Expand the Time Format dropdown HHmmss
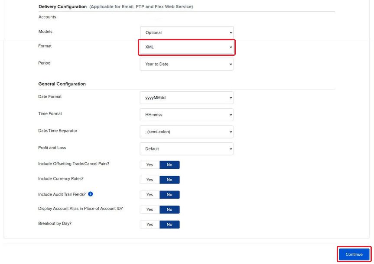This screenshot has height=264, width=374. (x=186, y=115)
